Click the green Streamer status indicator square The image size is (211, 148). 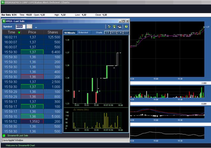[4, 136]
